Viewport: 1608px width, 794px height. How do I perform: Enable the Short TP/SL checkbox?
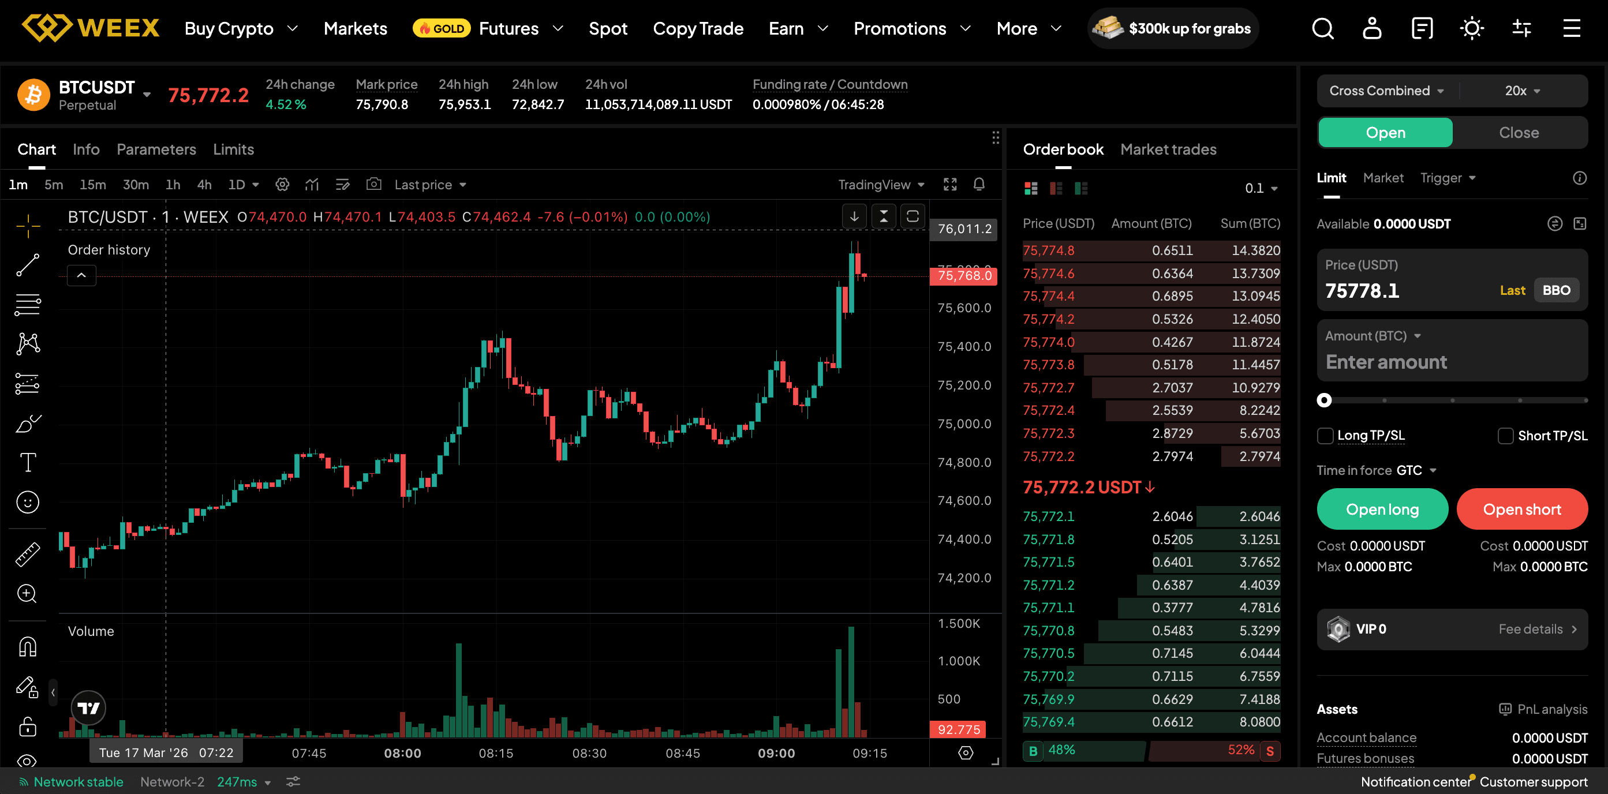[1505, 436]
